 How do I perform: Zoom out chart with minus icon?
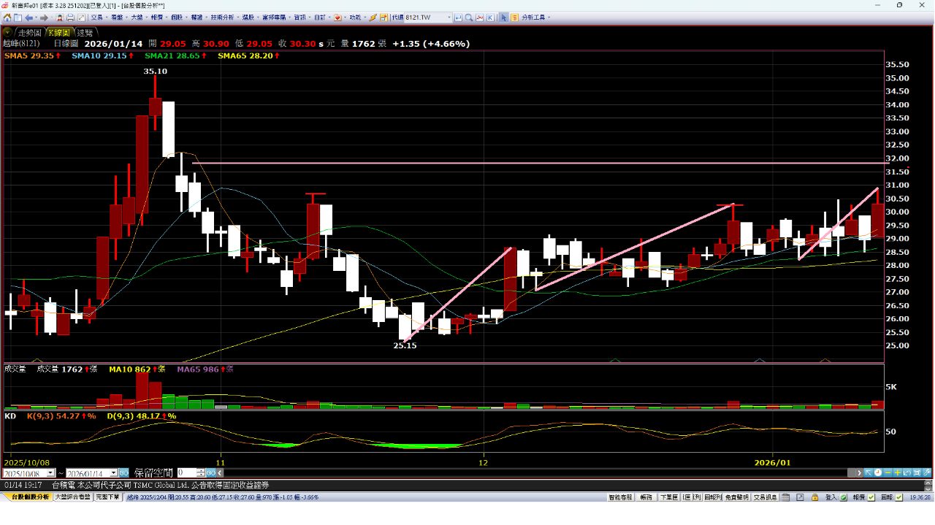(x=888, y=472)
